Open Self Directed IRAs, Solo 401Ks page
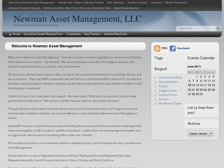Screen dimensions: 224x168 coord(77,8)
